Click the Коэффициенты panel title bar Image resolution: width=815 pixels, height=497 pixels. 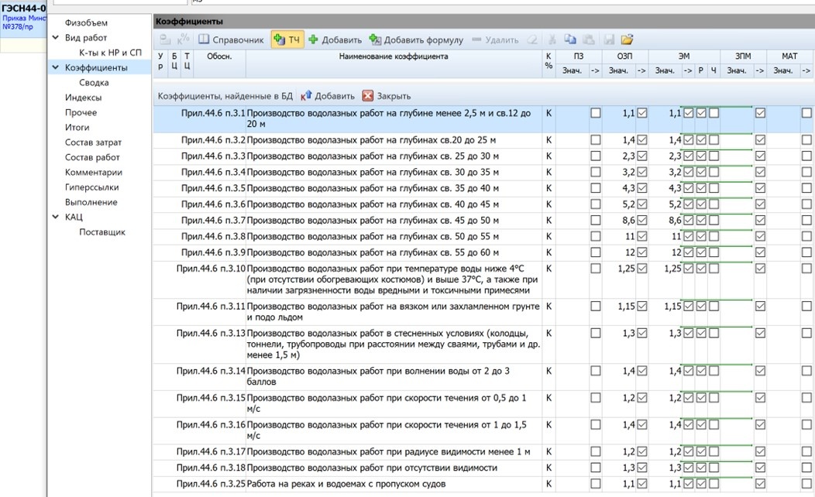pyautogui.click(x=483, y=22)
